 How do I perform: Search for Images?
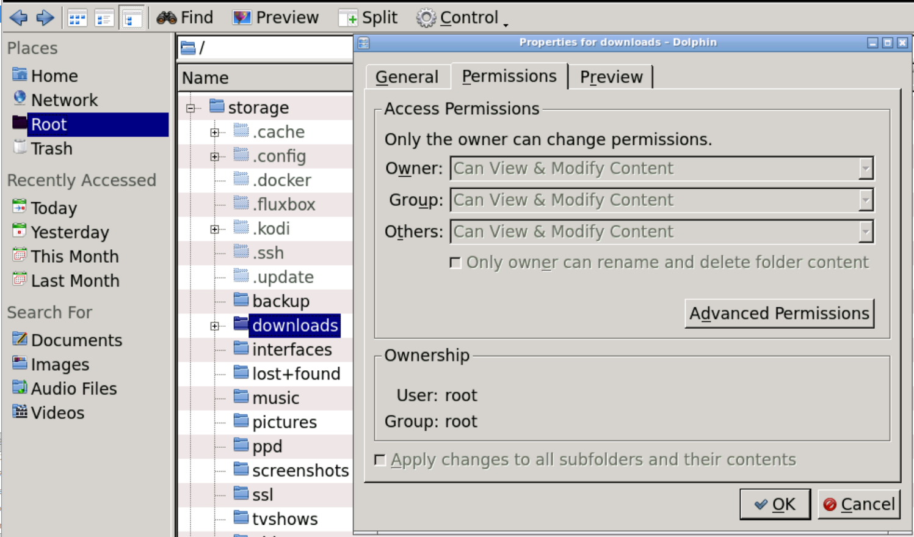click(51, 364)
